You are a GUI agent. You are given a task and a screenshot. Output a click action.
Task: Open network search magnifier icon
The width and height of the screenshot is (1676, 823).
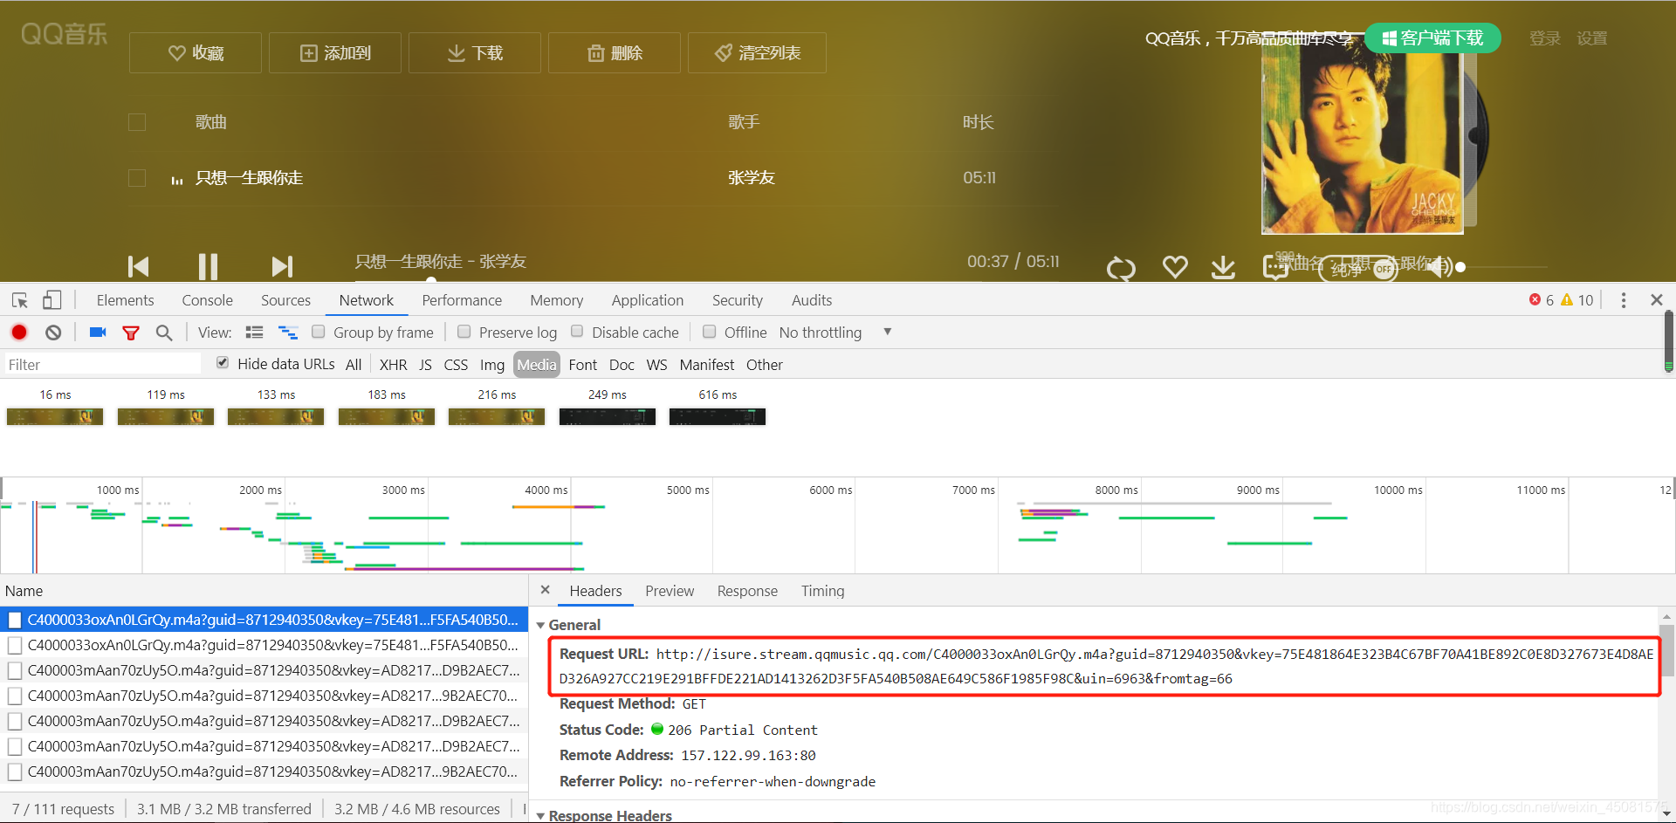(x=164, y=333)
